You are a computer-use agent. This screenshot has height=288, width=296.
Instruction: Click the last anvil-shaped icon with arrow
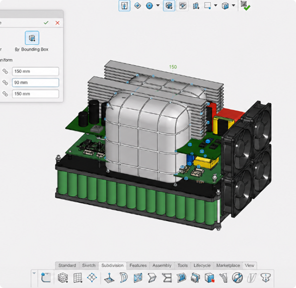point(266,278)
